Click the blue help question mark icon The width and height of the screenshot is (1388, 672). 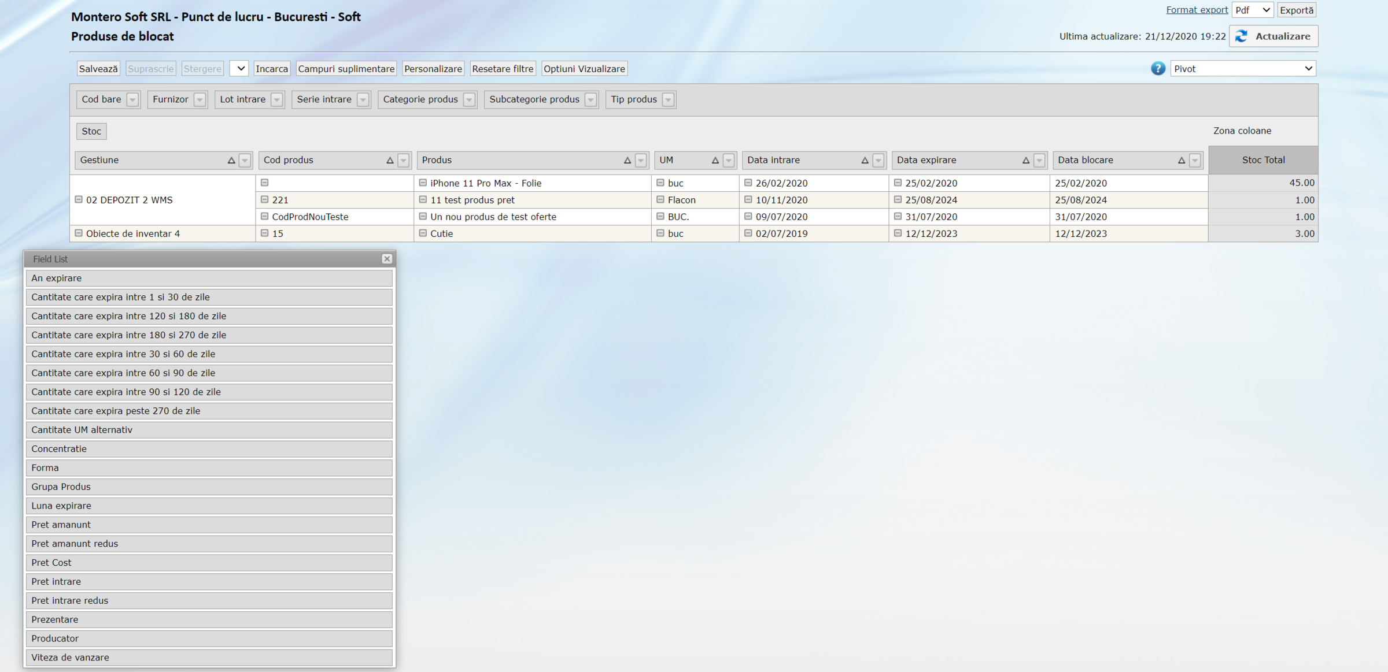coord(1157,69)
